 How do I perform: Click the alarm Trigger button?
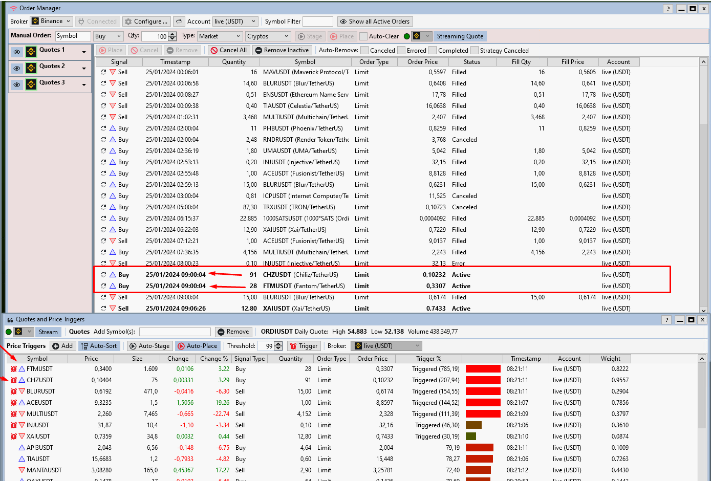[304, 346]
